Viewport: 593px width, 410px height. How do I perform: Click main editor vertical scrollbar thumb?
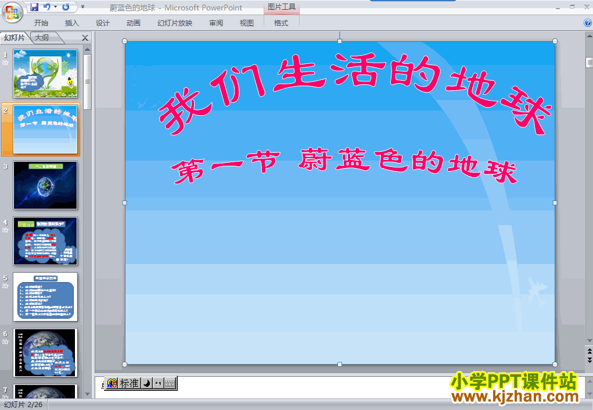pos(589,62)
